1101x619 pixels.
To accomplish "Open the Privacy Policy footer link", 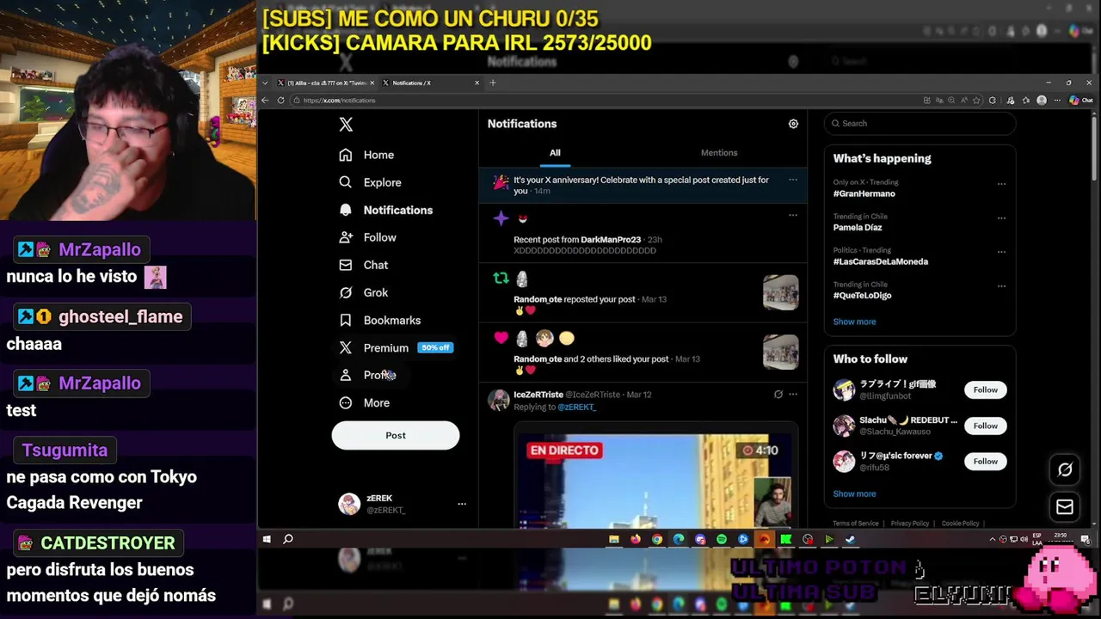I will coord(909,524).
